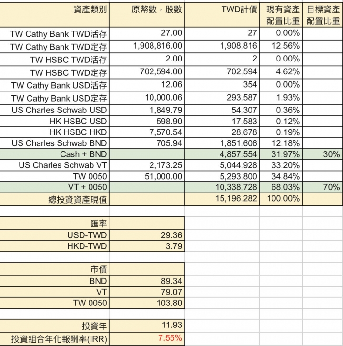Click the USD-TWD rate 29.36
Viewport: 343px width, 346px height.
tap(147, 235)
